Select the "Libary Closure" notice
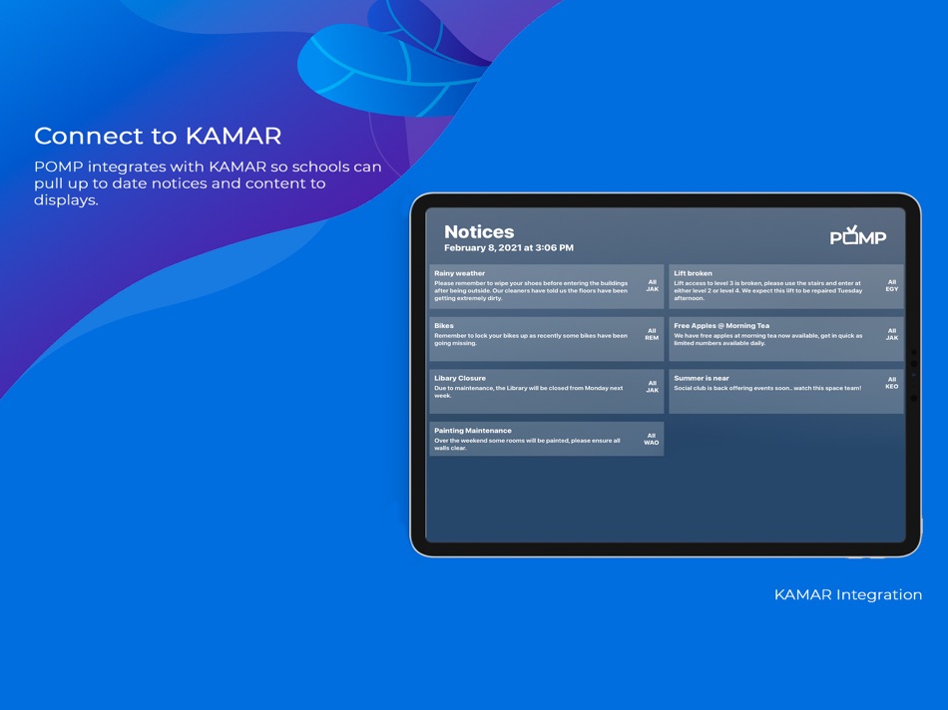Image resolution: width=948 pixels, height=710 pixels. coord(547,391)
